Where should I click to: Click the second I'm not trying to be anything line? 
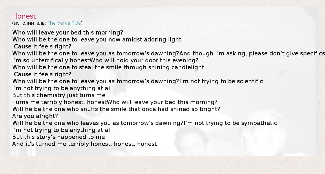tap(62, 130)
